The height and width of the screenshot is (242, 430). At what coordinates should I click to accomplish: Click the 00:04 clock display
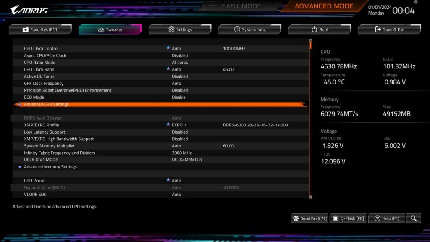point(404,11)
